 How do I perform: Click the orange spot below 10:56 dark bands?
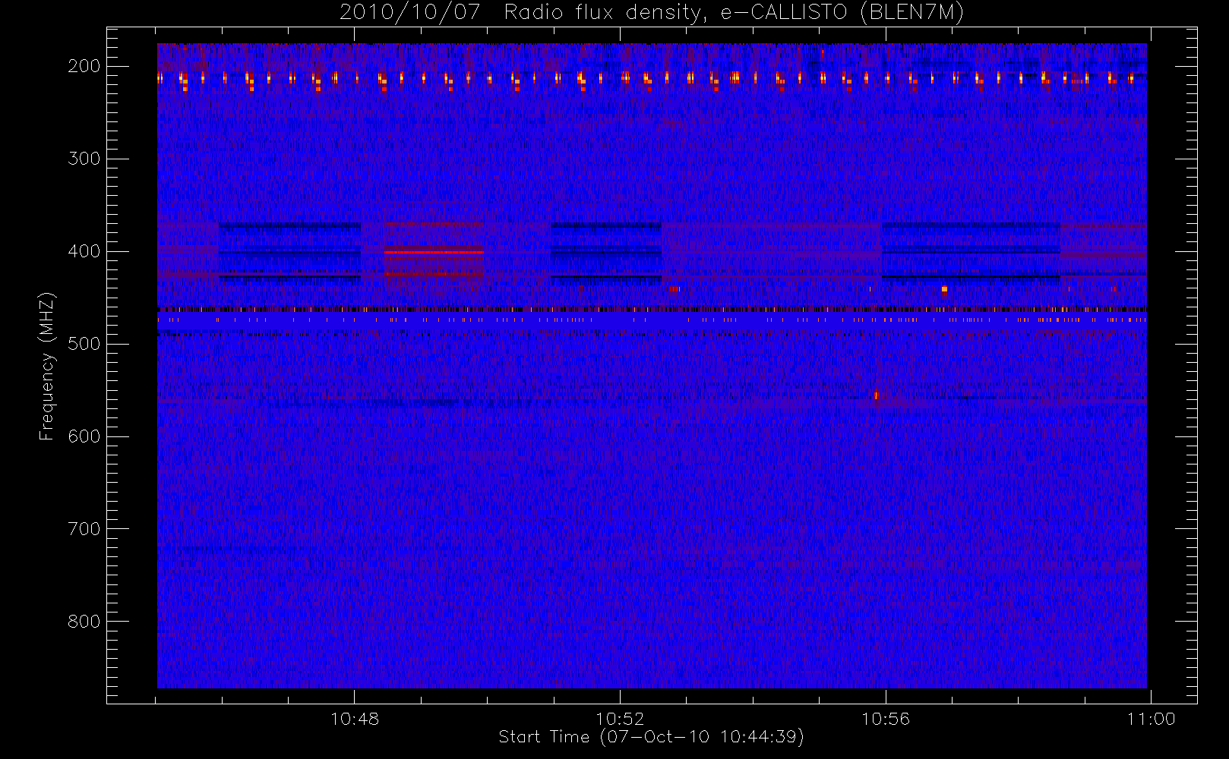click(944, 289)
